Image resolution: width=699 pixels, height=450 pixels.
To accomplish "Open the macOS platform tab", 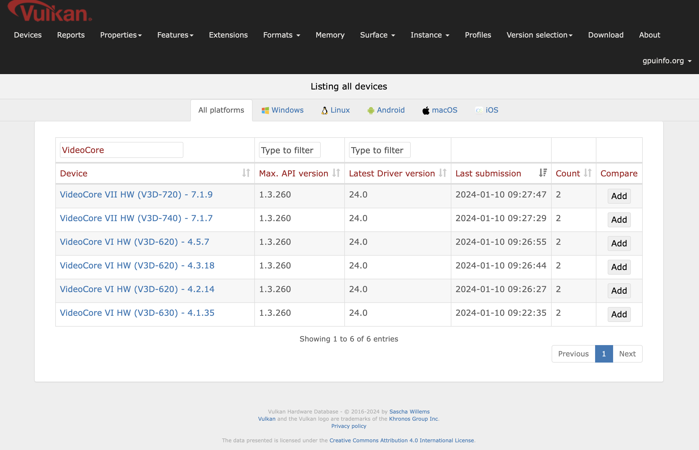I will (440, 110).
